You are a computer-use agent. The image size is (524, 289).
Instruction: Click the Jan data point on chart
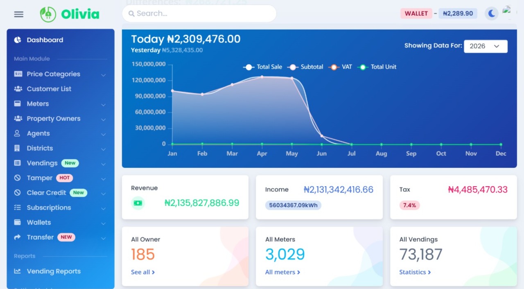(x=172, y=90)
